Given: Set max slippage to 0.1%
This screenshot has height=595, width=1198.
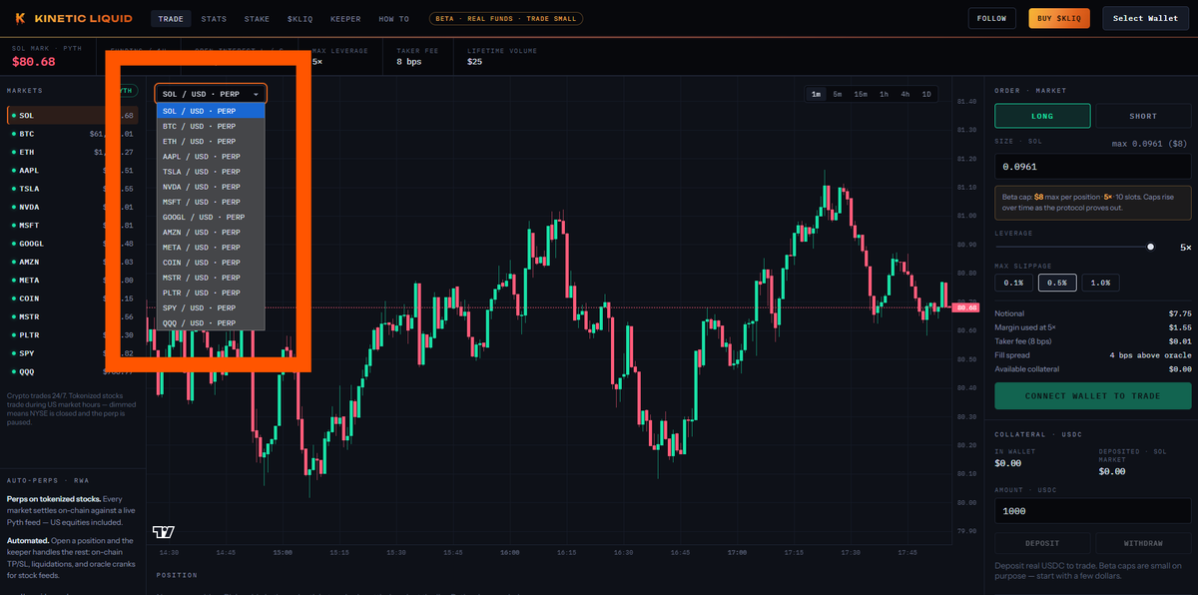Looking at the screenshot, I should tap(1013, 283).
